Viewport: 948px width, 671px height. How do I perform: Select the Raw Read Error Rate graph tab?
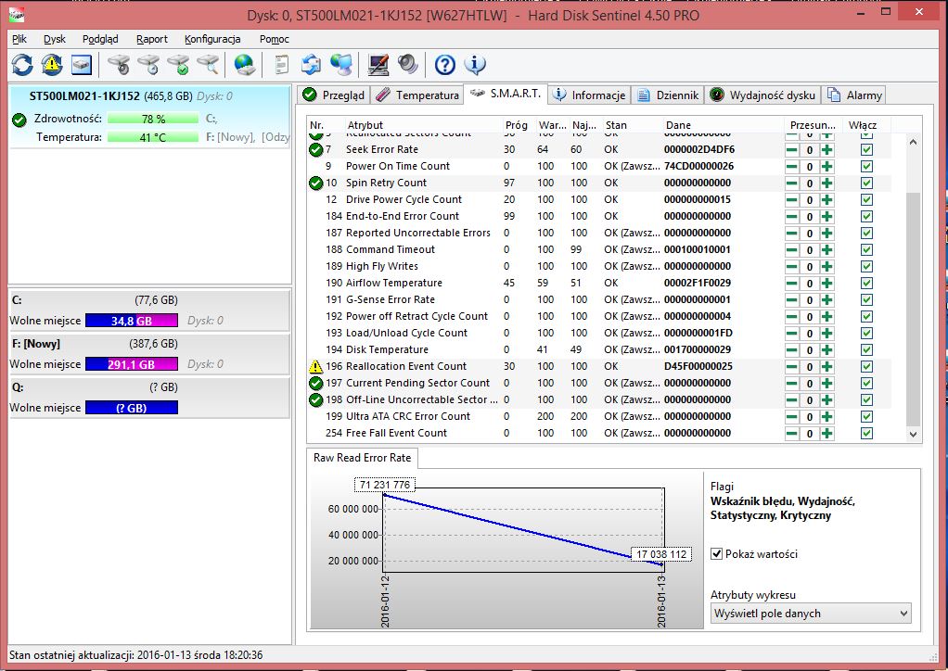tap(362, 458)
